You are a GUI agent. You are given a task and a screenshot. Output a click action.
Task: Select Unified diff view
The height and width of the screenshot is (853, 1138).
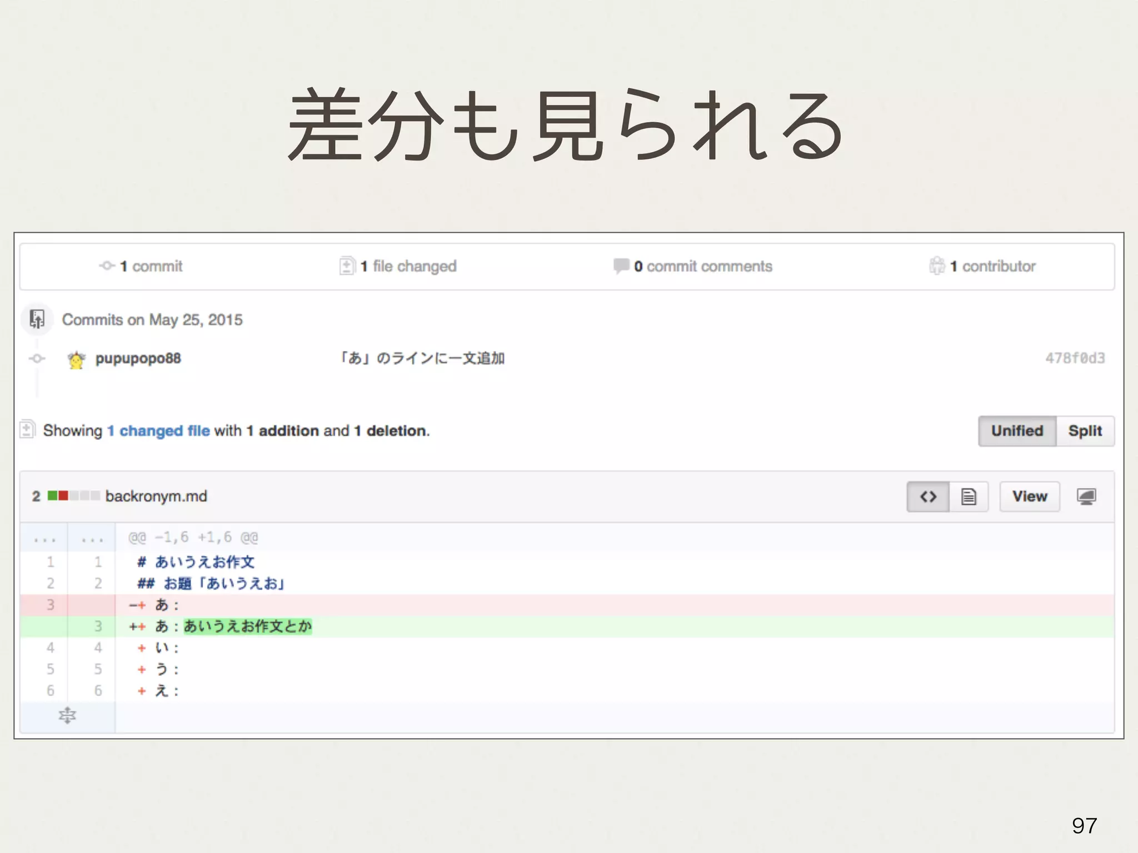point(1017,431)
